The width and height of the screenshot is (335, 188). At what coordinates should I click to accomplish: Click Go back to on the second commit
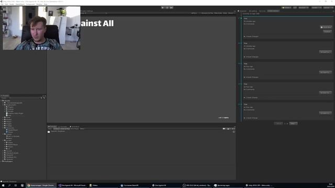326,52
